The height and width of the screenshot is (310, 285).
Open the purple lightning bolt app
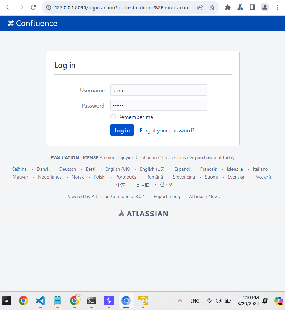coord(109,301)
